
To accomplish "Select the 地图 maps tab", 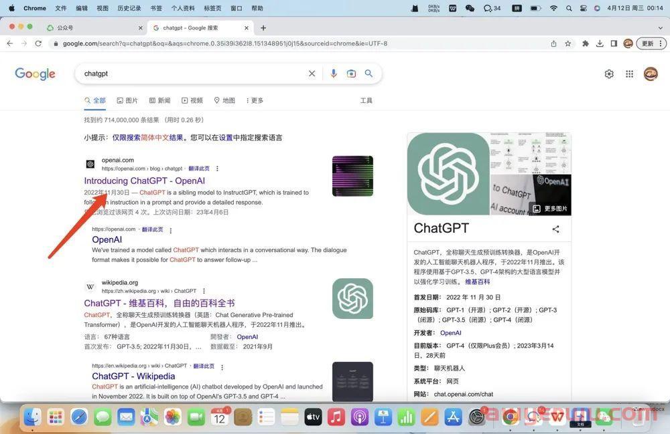I will pos(224,100).
